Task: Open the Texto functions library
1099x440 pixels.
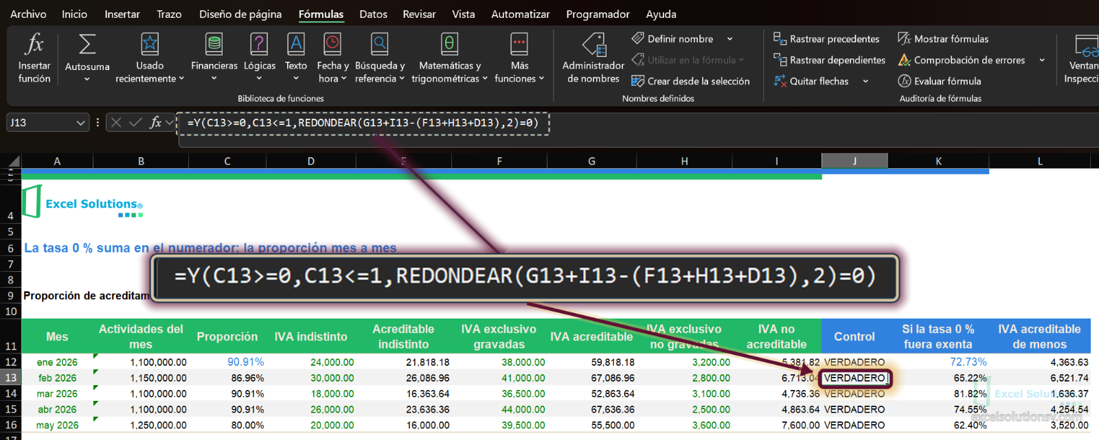Action: coord(296,58)
